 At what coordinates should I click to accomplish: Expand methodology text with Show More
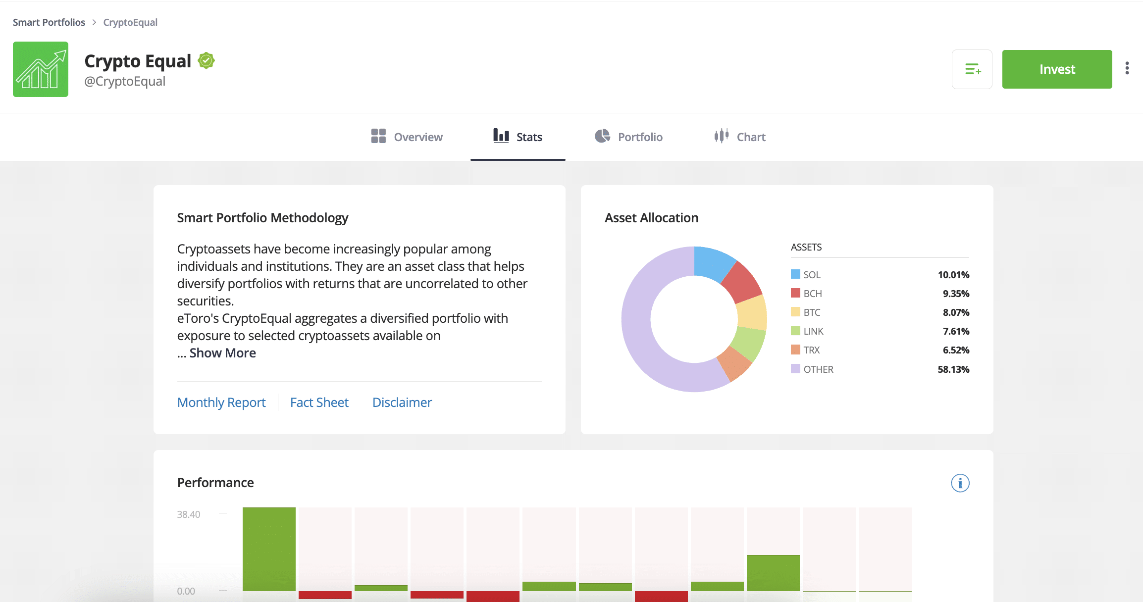(222, 353)
